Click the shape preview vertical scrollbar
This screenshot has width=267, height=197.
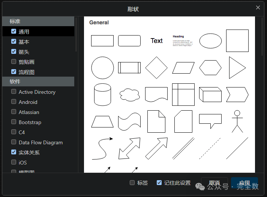[262, 37]
